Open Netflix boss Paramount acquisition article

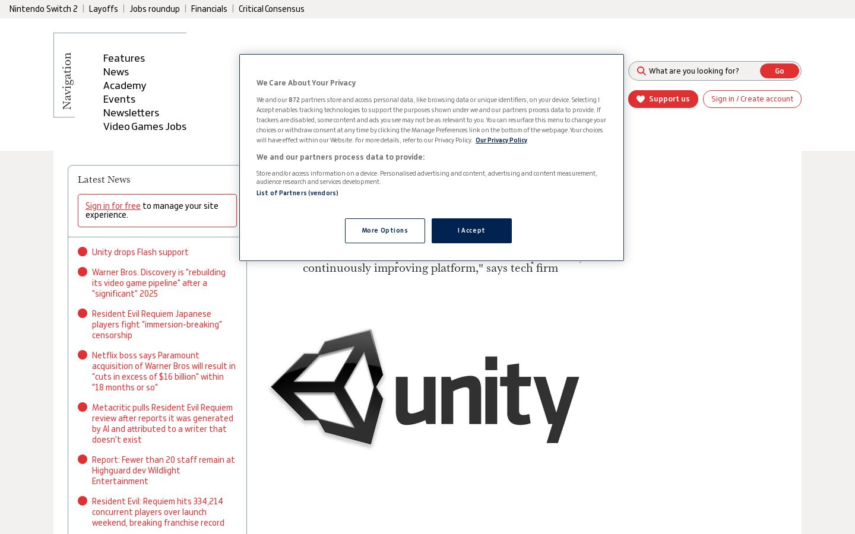[x=164, y=371]
